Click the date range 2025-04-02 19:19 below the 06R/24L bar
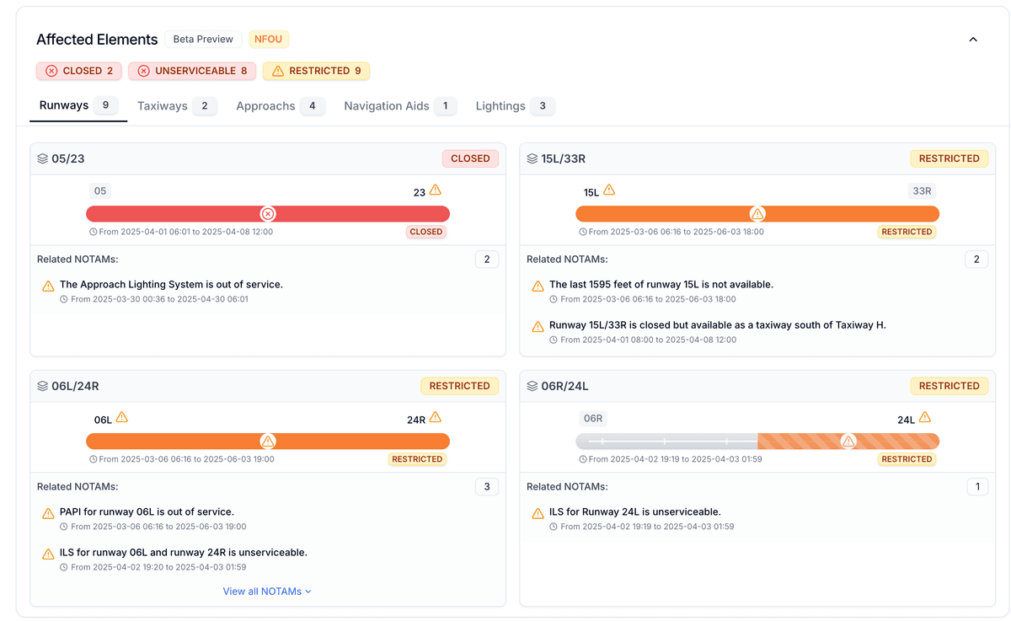The width and height of the screenshot is (1011, 621). pyautogui.click(x=671, y=459)
